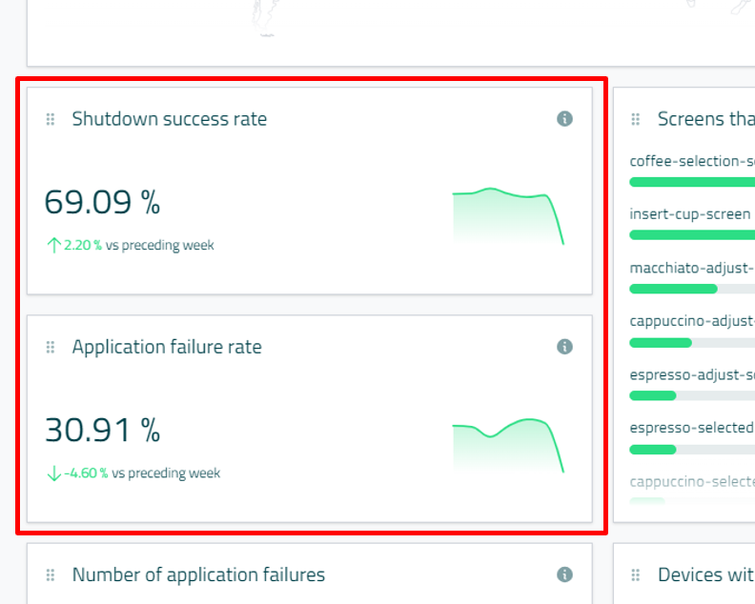
Task: Click the 69.09 % value
Action: point(102,203)
